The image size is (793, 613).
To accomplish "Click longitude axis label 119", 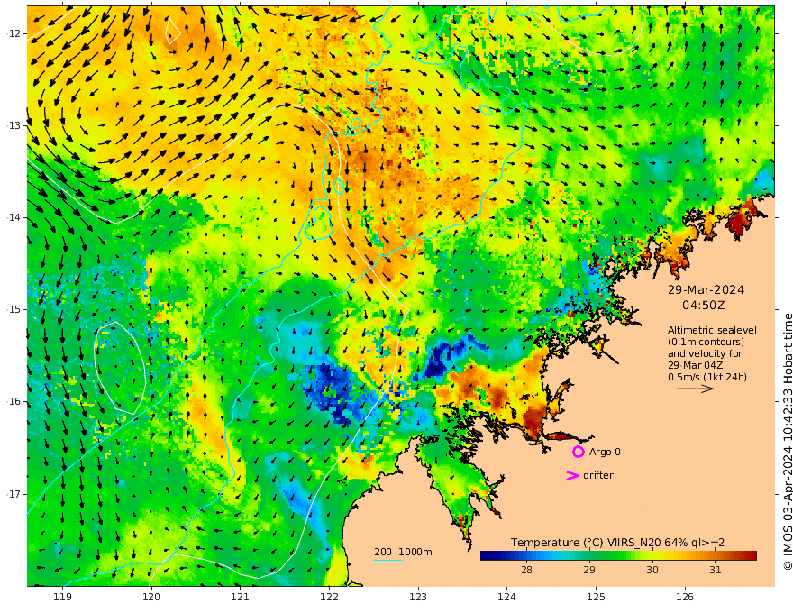I will coord(62,598).
